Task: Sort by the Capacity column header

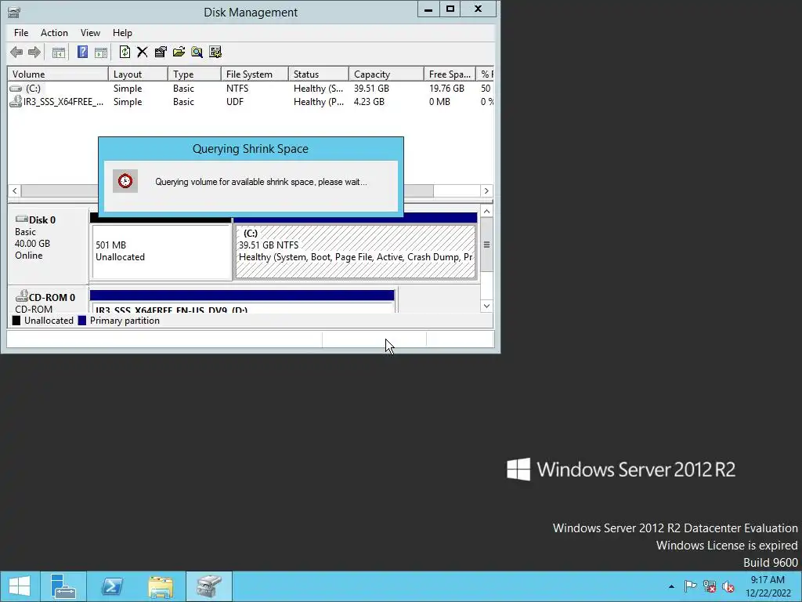Action: 386,74
